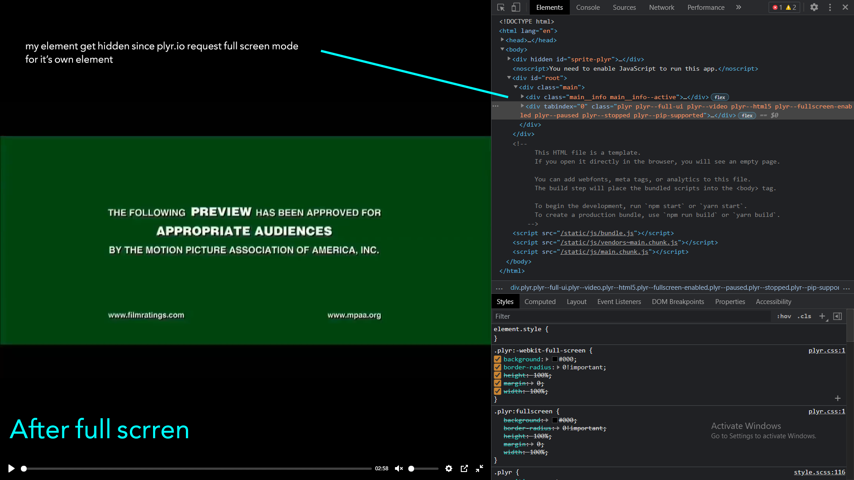Open vendors~main.chunk.js script link

tap(619, 243)
